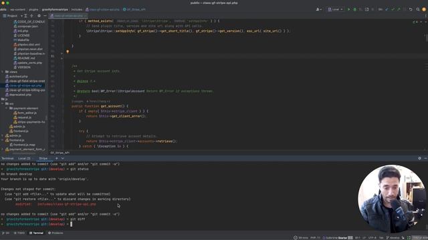The height and width of the screenshot is (240, 428).
Task: Expand the payment_element_form node in tree
Action: click(3, 149)
